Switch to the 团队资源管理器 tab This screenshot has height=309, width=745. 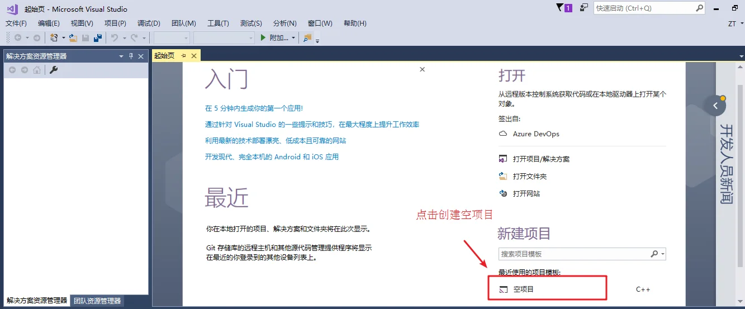[x=97, y=301]
